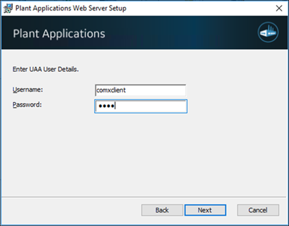Cancel the Web Server setup
The height and width of the screenshot is (226, 289).
click(x=258, y=210)
